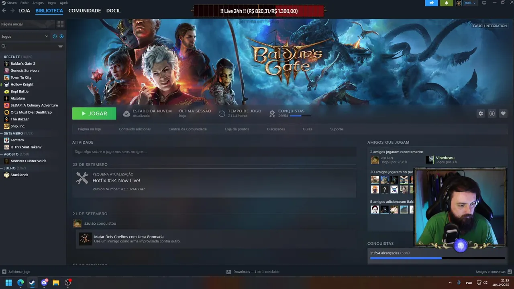Go to the LOJA tab
The image size is (514, 289).
pos(24,11)
